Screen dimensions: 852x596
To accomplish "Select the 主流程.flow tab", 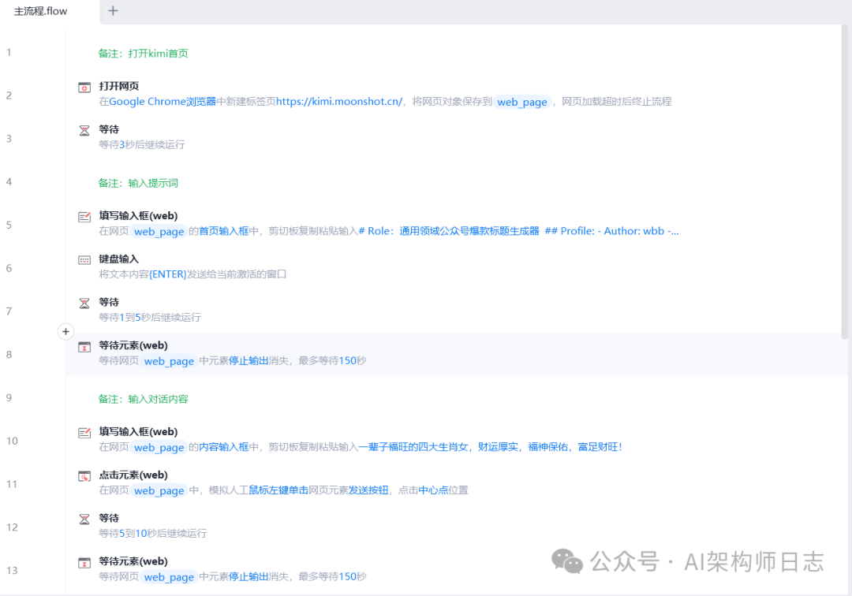I will (41, 11).
